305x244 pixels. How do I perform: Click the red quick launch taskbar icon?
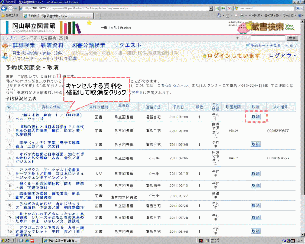tap(32, 240)
